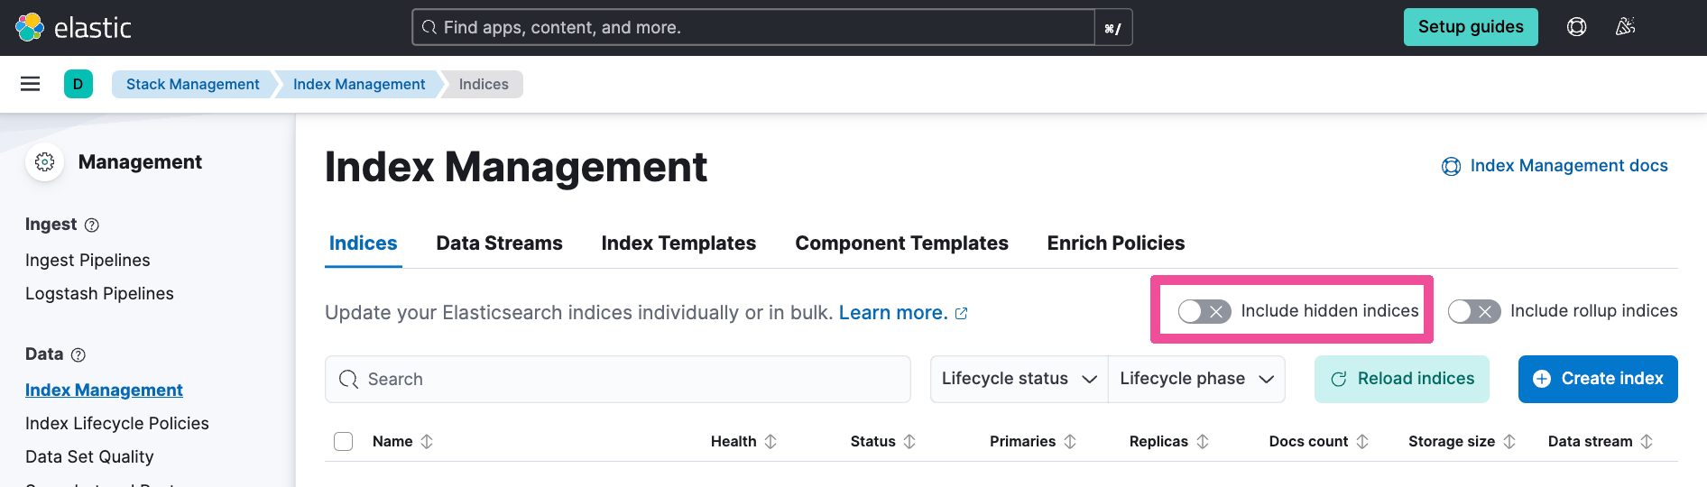Click the Find apps global search field
Viewport: 1707px width, 487px height.
(753, 27)
